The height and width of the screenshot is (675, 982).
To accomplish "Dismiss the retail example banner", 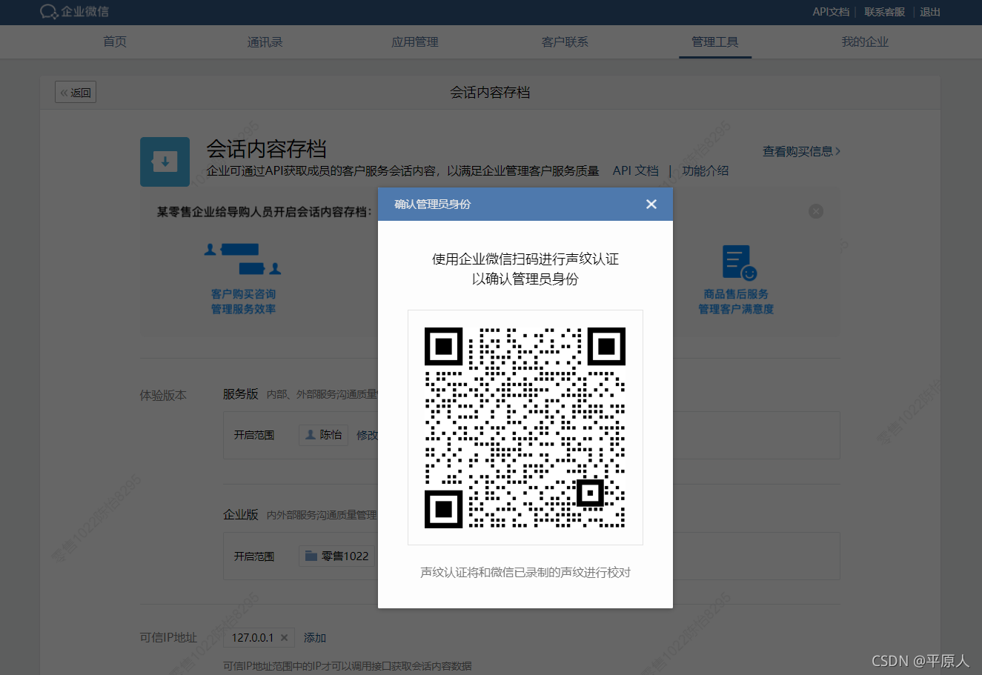I will coord(816,211).
